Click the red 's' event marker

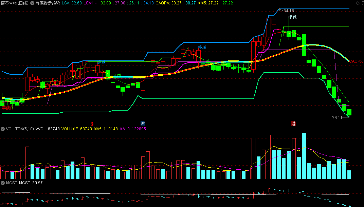[x=92, y=124]
